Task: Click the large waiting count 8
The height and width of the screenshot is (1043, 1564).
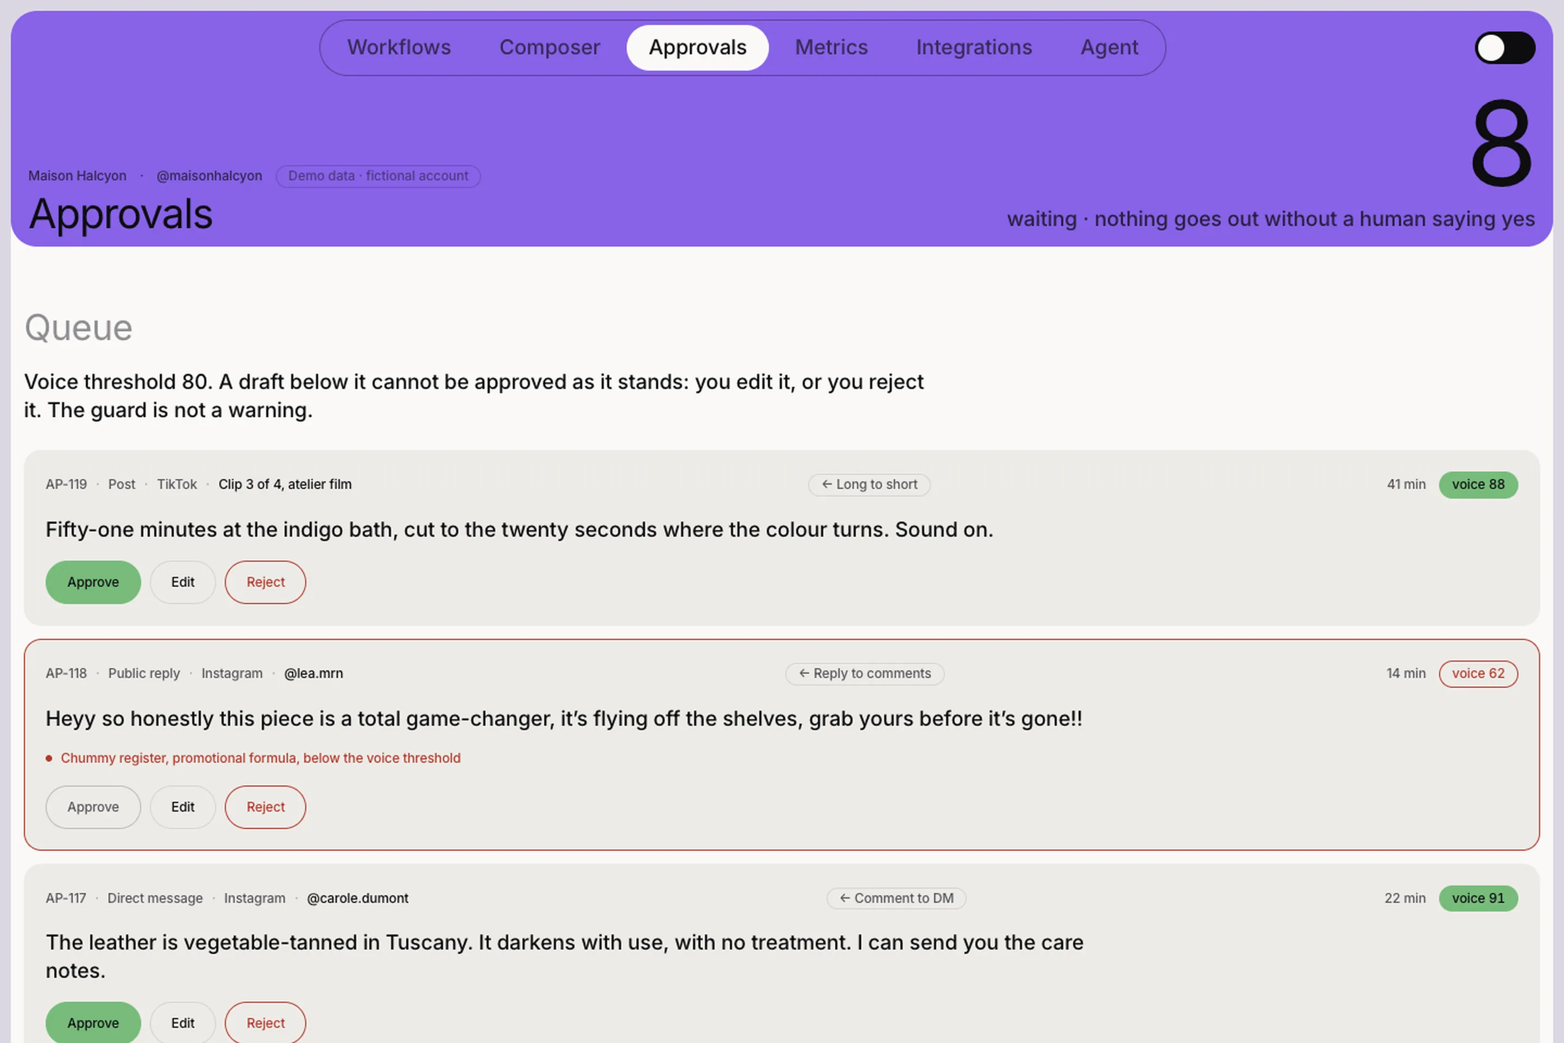Action: [x=1502, y=143]
